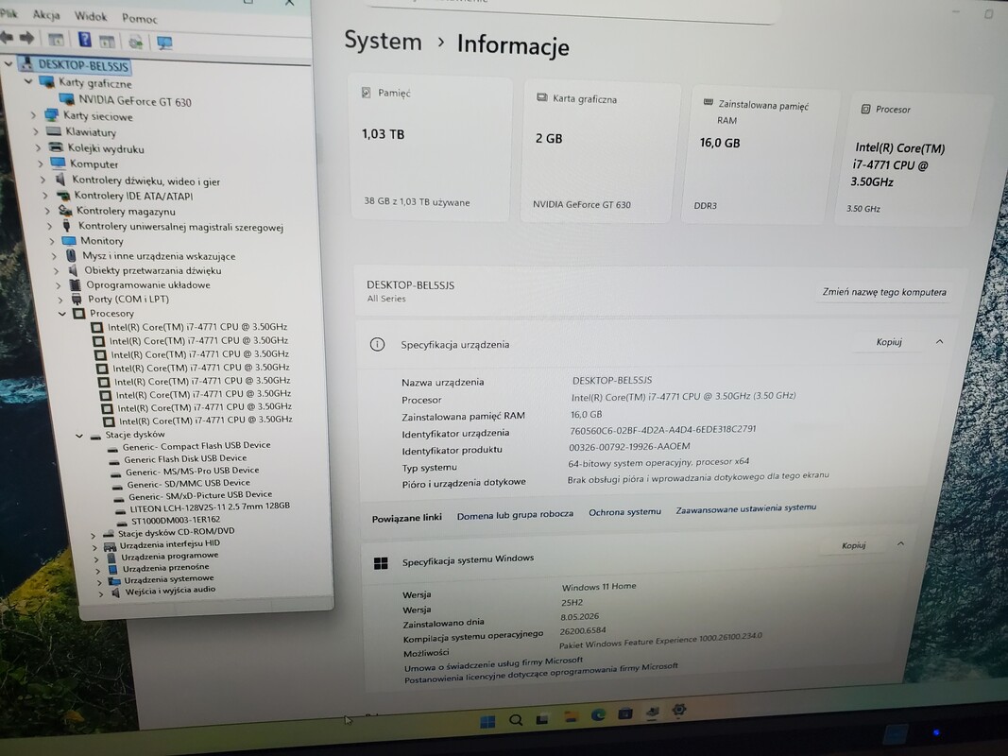Viewport: 1008px width, 756px height.
Task: Click the show/hide console tree toolbar icon
Action: [x=56, y=40]
